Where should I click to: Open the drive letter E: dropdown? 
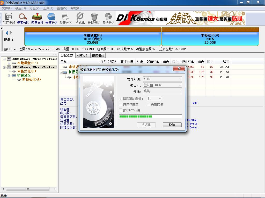pyautogui.click(x=154, y=99)
